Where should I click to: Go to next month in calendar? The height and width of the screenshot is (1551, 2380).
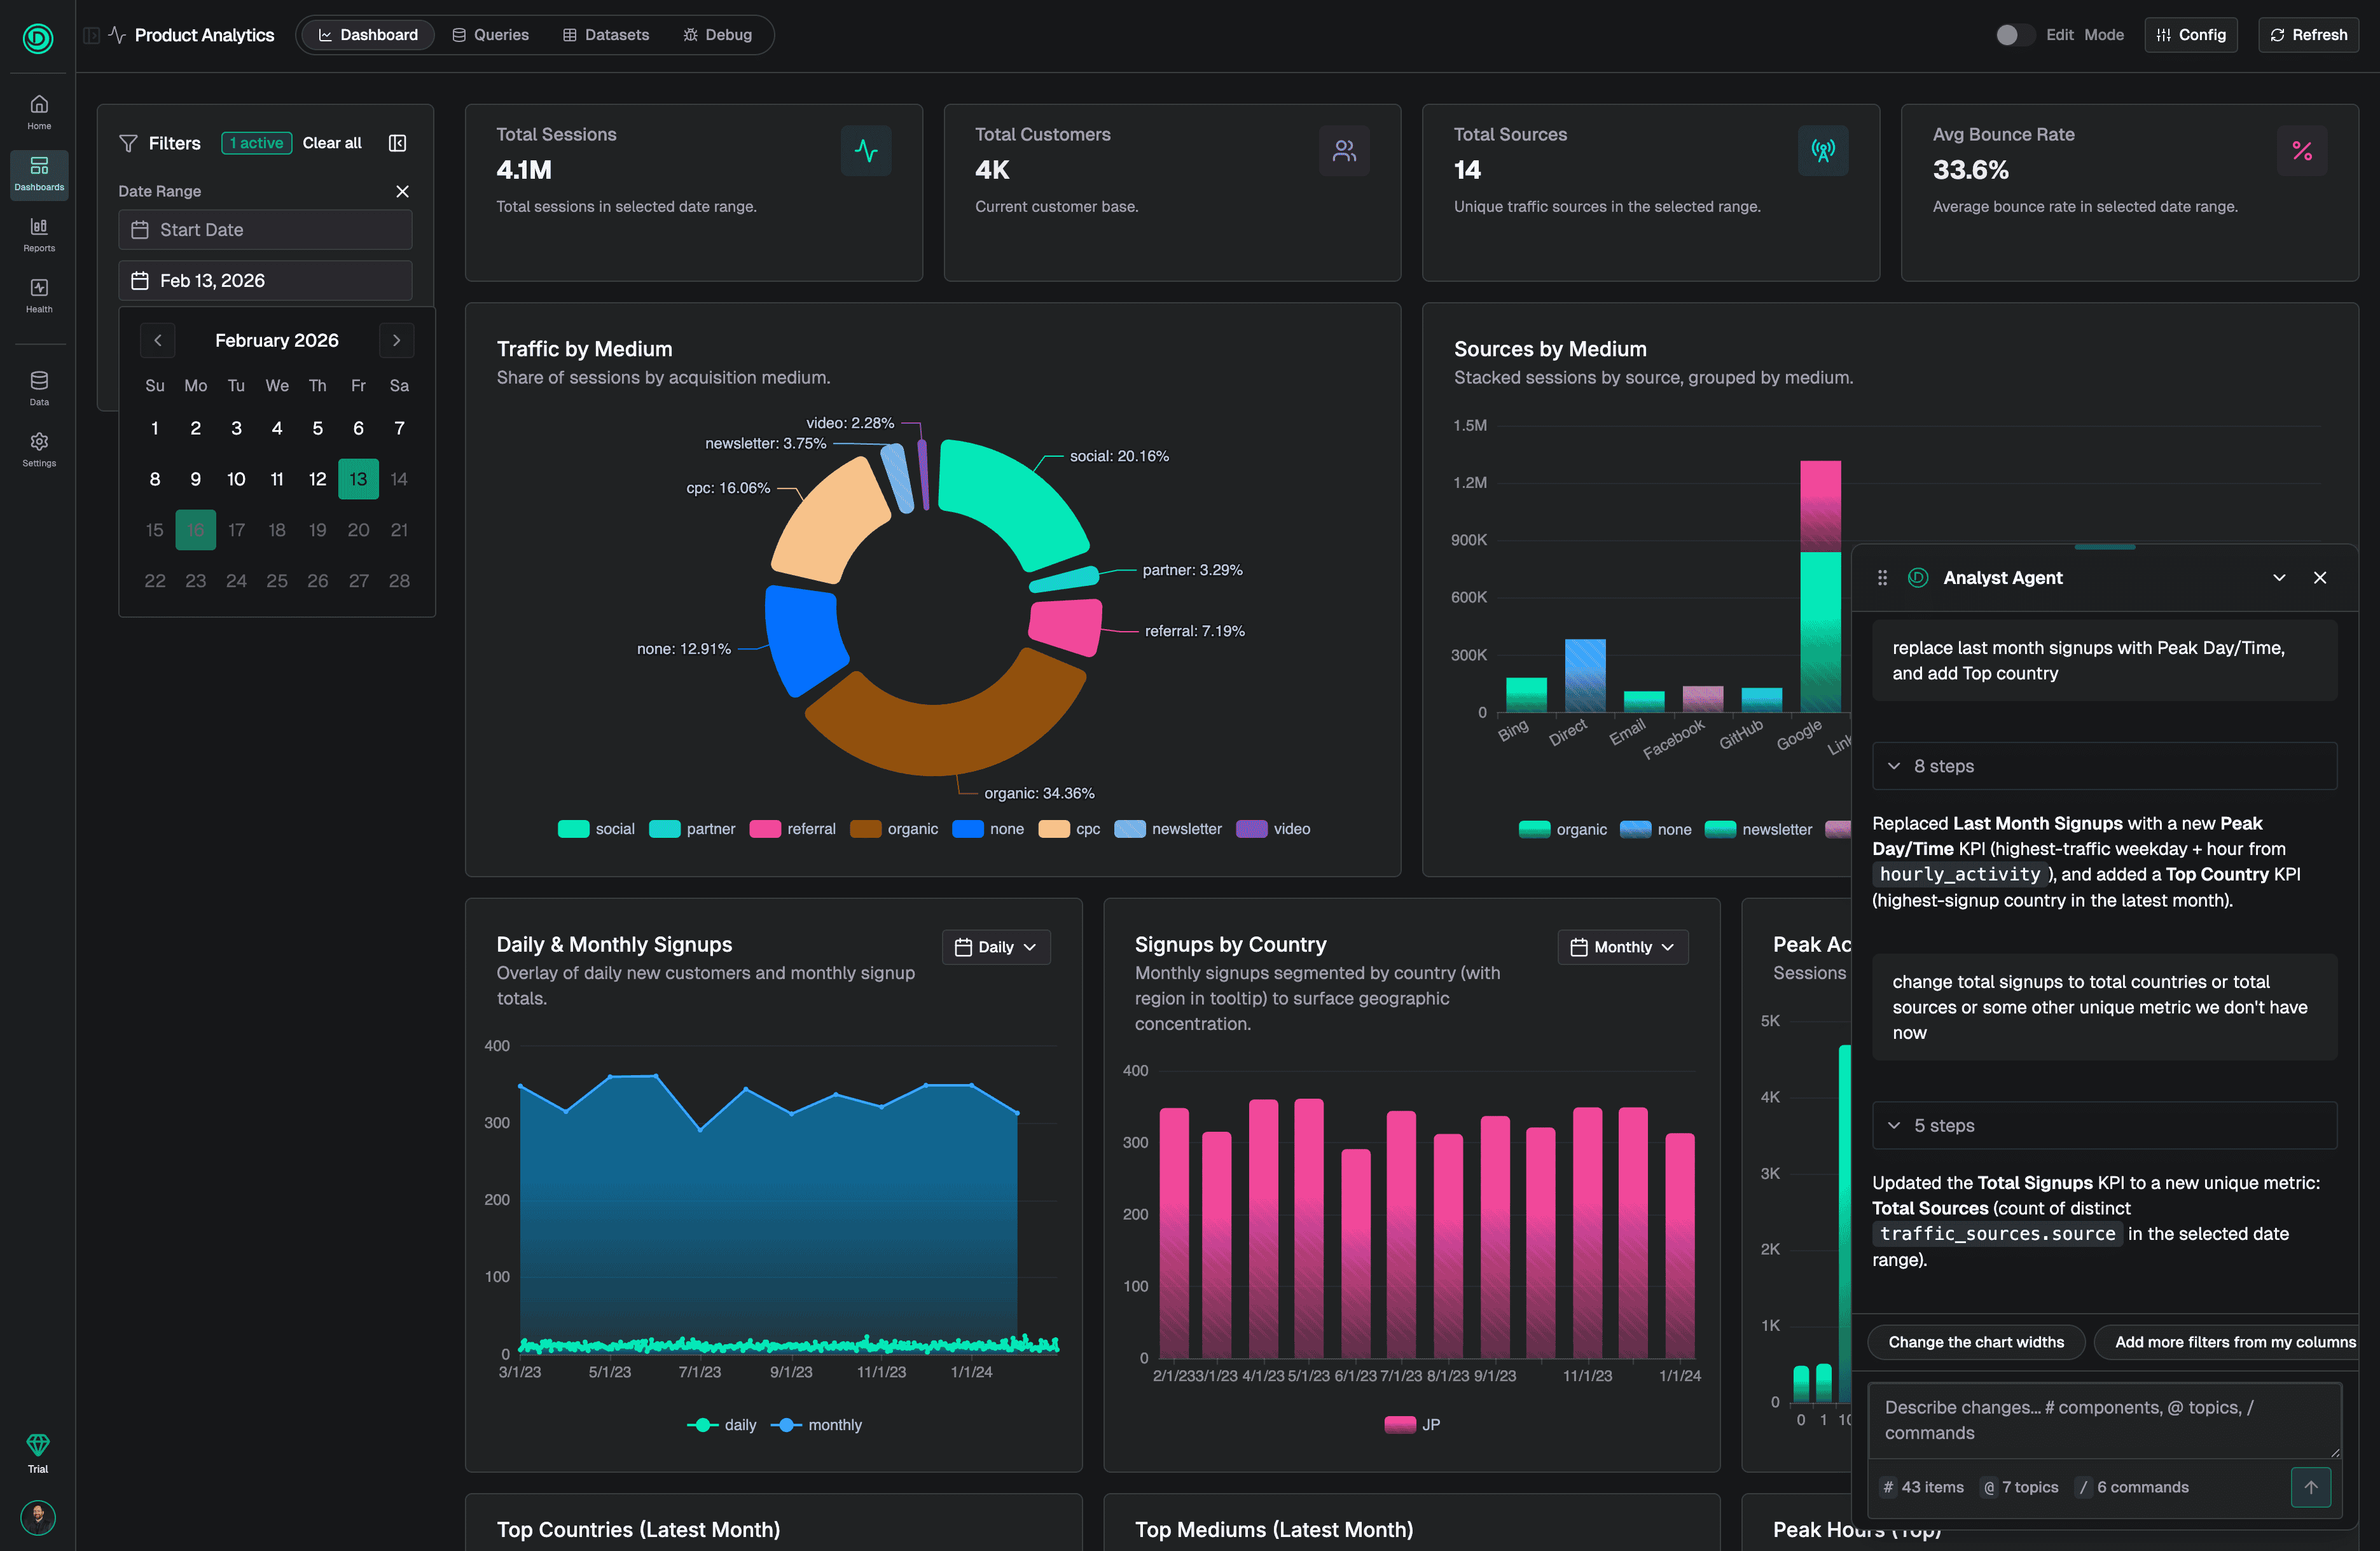[397, 340]
